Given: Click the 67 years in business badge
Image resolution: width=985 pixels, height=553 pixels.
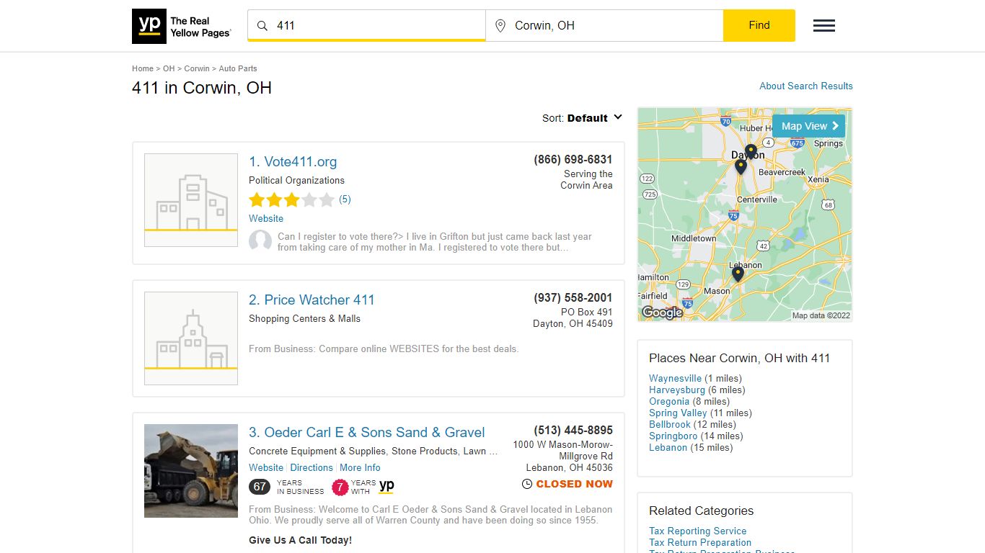Looking at the screenshot, I should [260, 487].
